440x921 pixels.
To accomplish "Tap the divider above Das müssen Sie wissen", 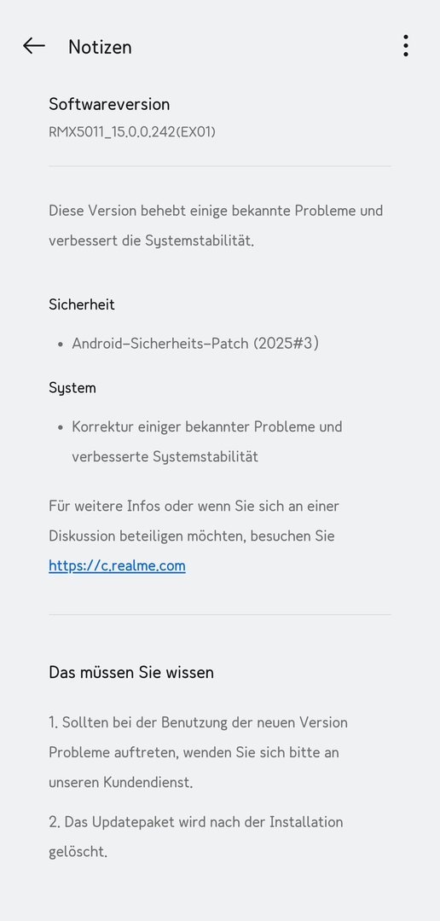I will [x=220, y=614].
